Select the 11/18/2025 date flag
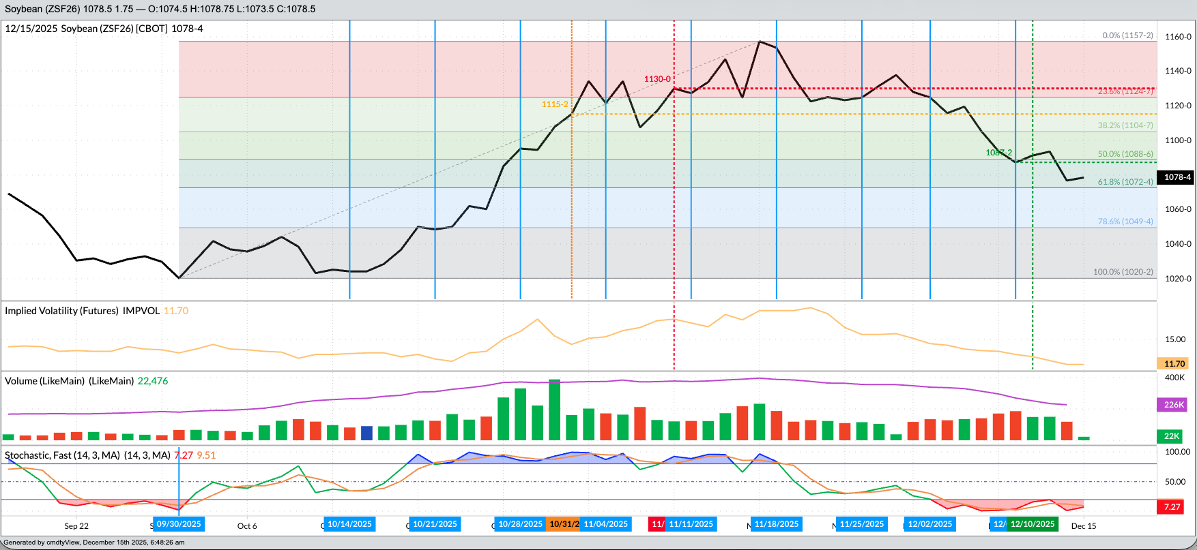The image size is (1197, 550). pos(776,524)
